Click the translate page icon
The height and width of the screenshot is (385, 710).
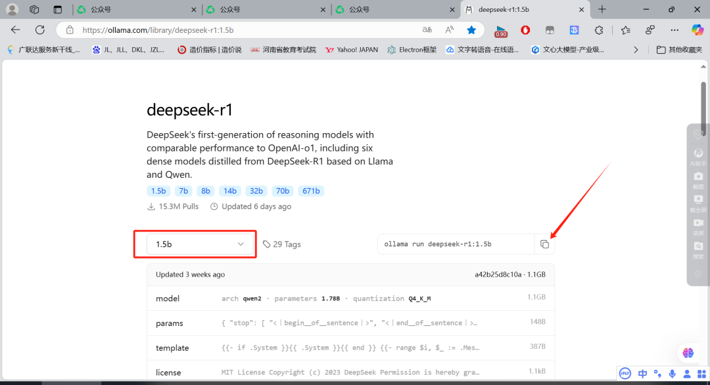427,30
